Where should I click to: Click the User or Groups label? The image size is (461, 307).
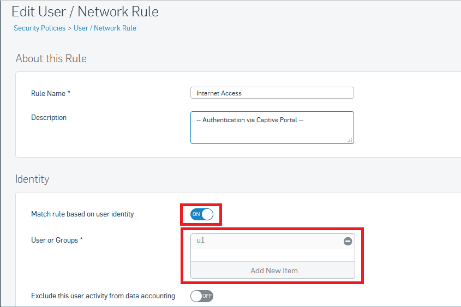pyautogui.click(x=57, y=240)
